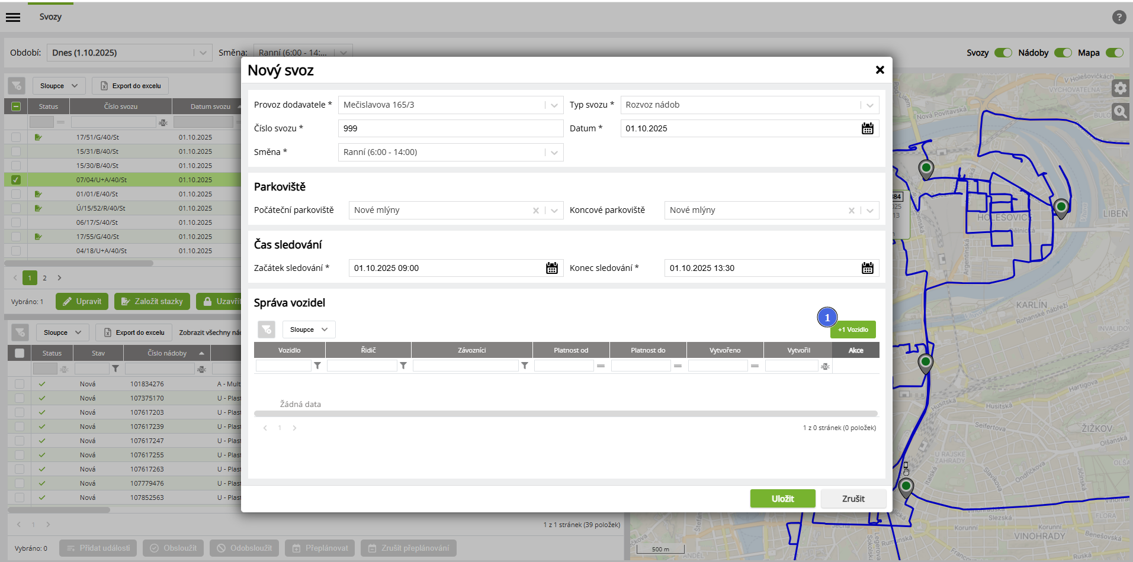Click the Export do excelu icon in Svozy
The height and width of the screenshot is (562, 1133).
point(104,86)
